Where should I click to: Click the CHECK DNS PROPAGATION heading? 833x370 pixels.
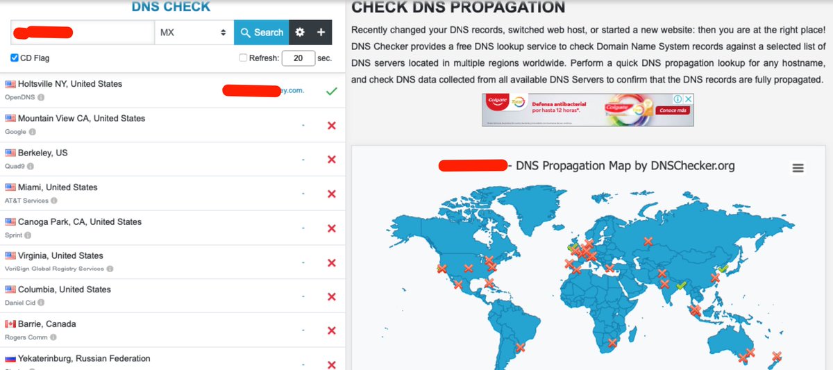[x=458, y=8]
